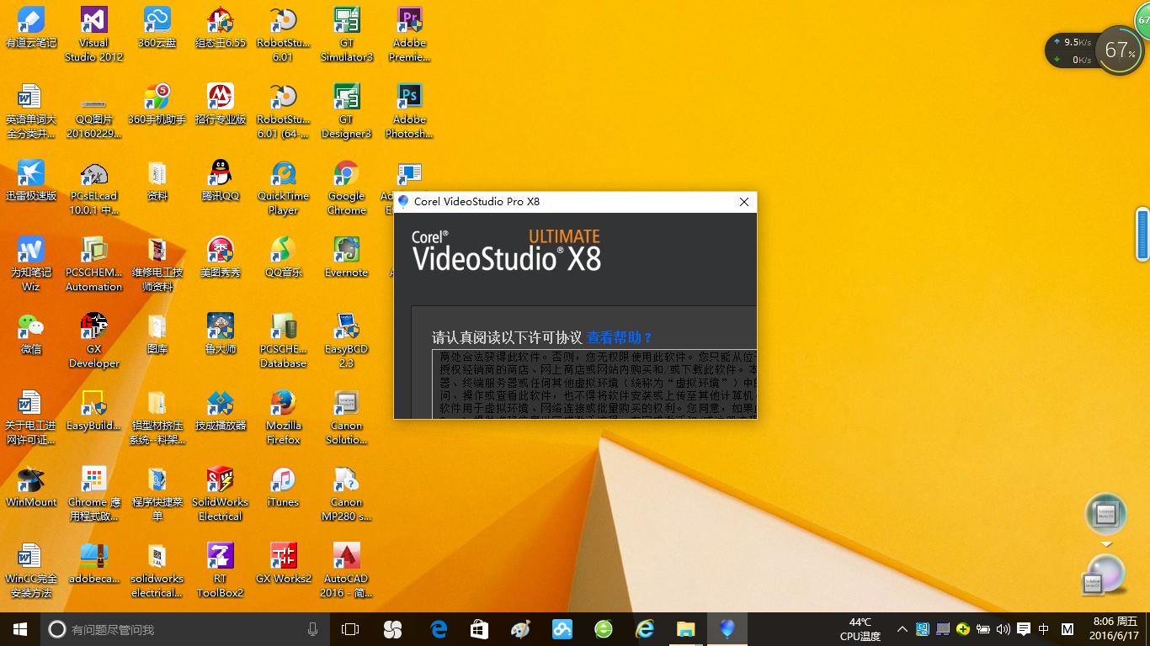The image size is (1150, 646).
Task: Open GT Designer3 shortcut
Action: (347, 111)
